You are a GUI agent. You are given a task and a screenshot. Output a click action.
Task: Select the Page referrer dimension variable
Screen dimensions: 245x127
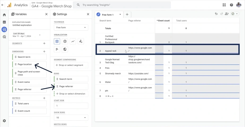pyautogui.click(x=29, y=89)
